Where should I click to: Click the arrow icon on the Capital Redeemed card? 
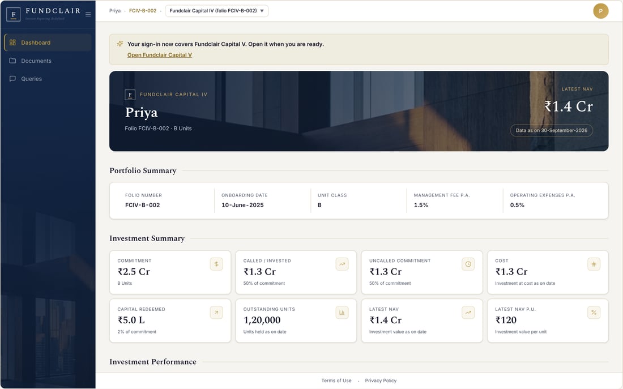click(216, 313)
